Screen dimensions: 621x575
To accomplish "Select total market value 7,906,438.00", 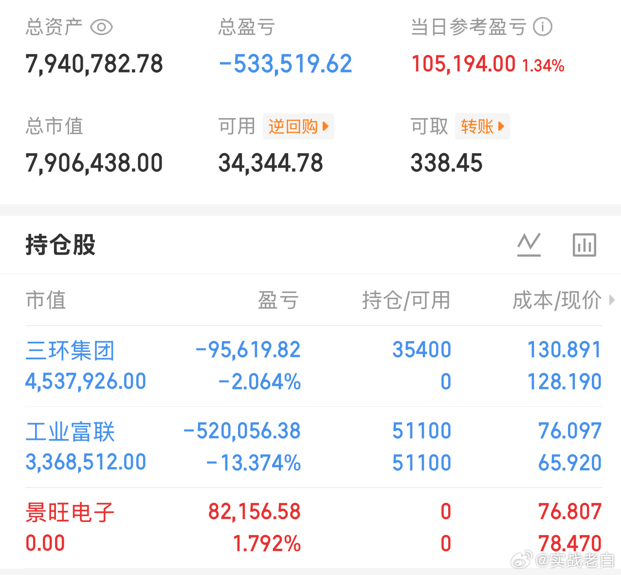I will (94, 163).
